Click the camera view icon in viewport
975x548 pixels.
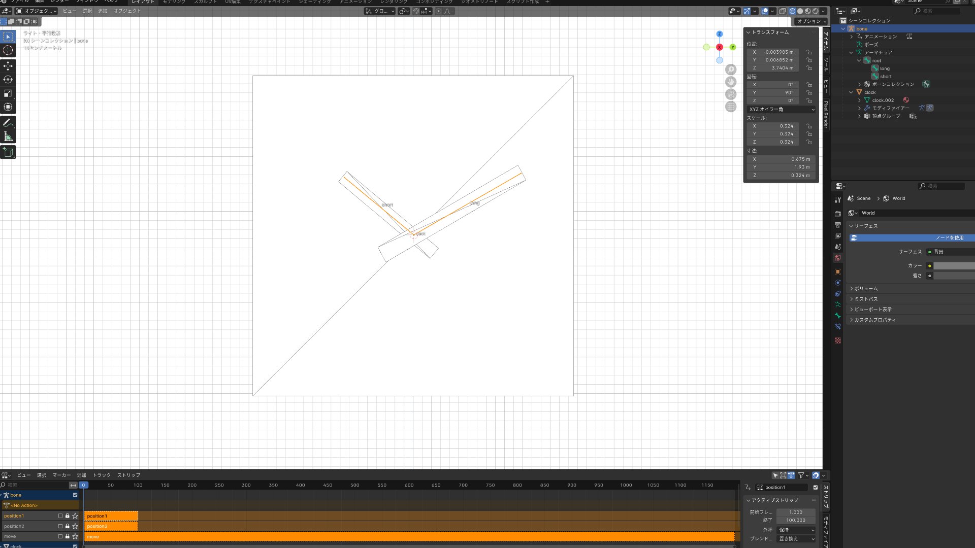(731, 94)
